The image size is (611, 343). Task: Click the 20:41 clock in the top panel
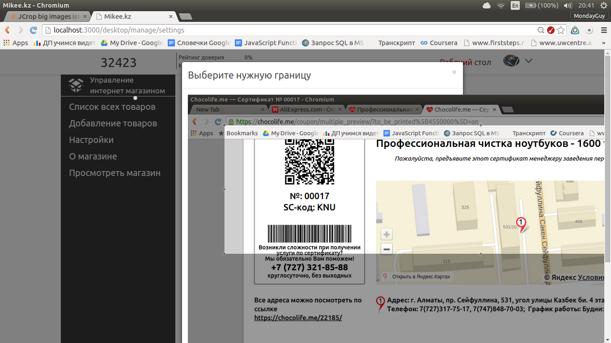(x=586, y=5)
